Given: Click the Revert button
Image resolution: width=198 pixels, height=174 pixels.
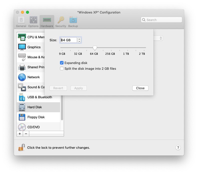Looking at the screenshot, I should click(x=58, y=88).
